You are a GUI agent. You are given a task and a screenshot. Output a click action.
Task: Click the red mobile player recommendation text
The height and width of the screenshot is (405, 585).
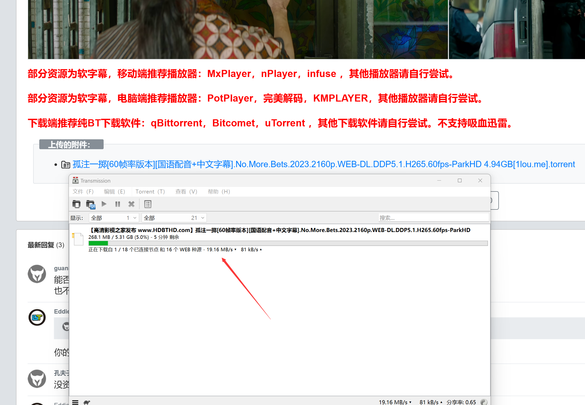coord(241,74)
